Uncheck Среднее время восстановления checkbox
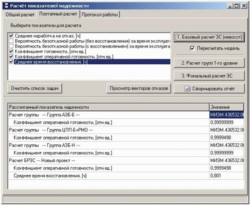The height and width of the screenshot is (205, 250). (x=11, y=62)
